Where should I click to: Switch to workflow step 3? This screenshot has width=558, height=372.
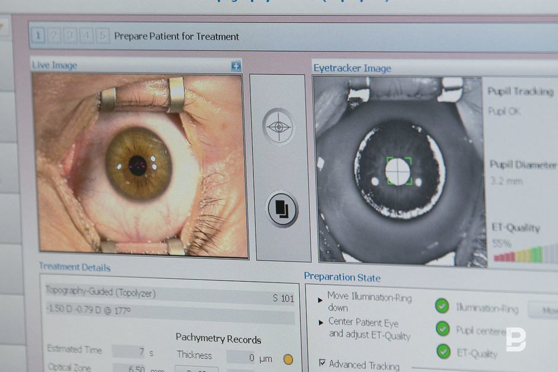tap(70, 36)
